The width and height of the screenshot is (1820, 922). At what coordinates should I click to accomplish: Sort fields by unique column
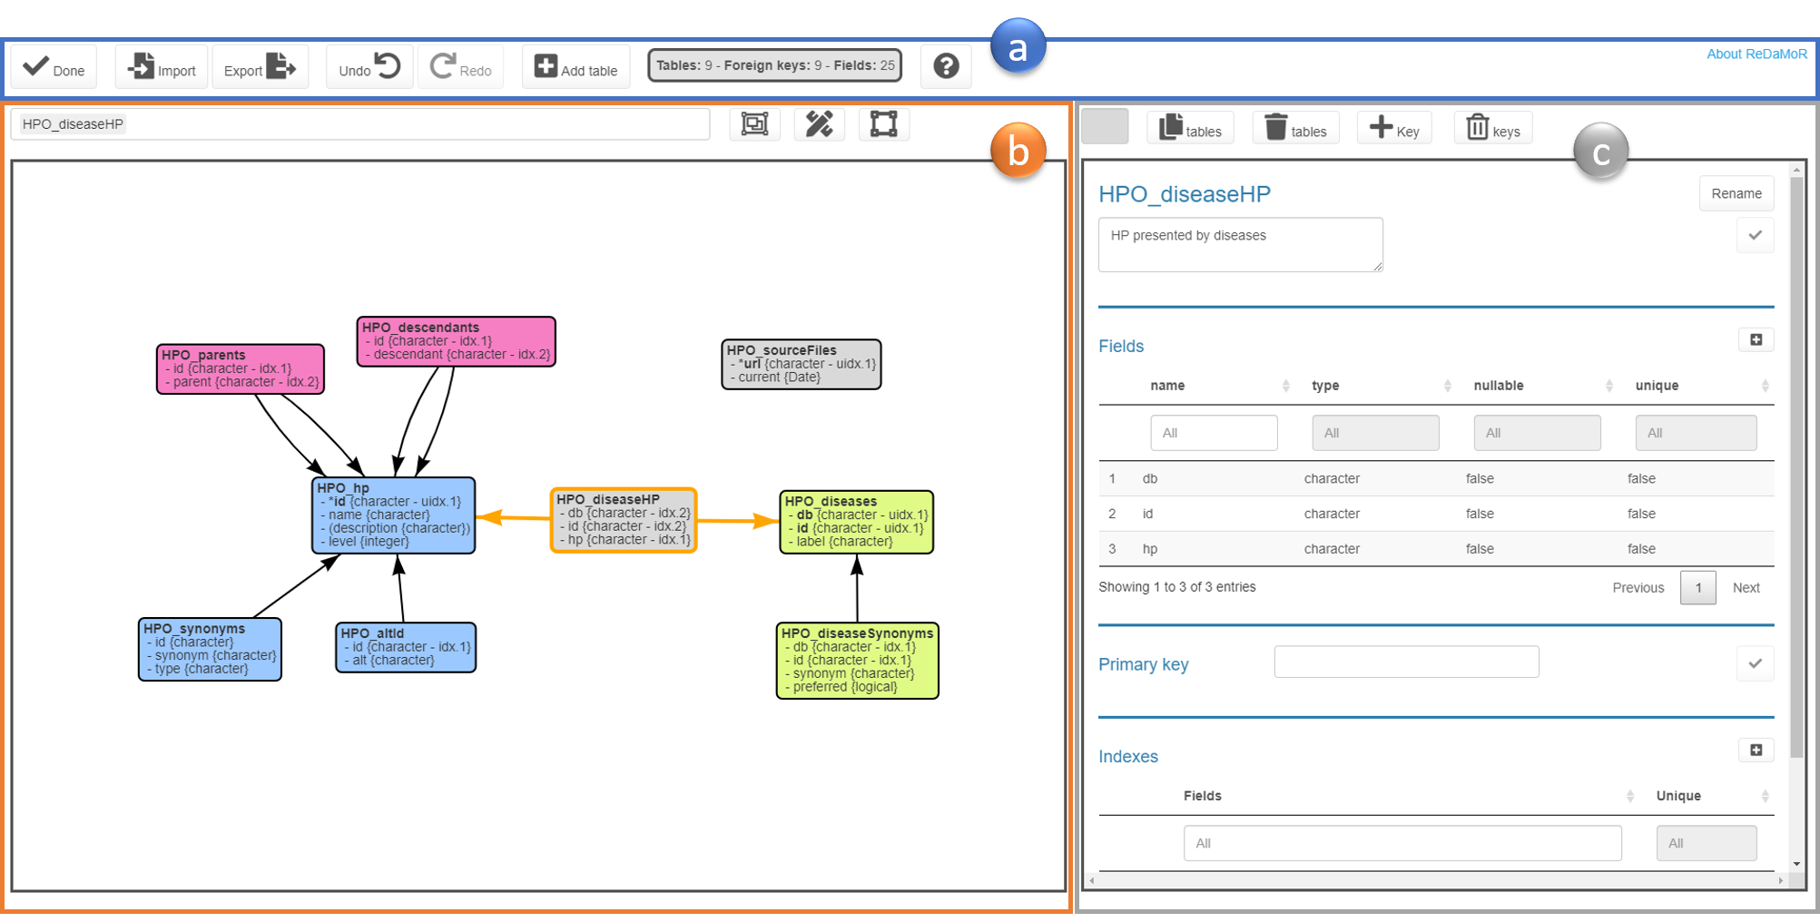tap(1702, 386)
